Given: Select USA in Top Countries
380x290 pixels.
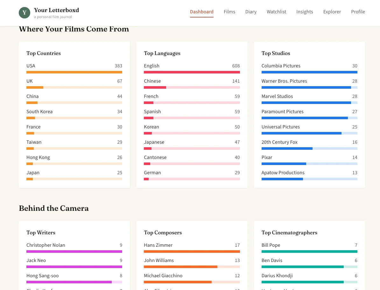Looking at the screenshot, I should click(31, 66).
